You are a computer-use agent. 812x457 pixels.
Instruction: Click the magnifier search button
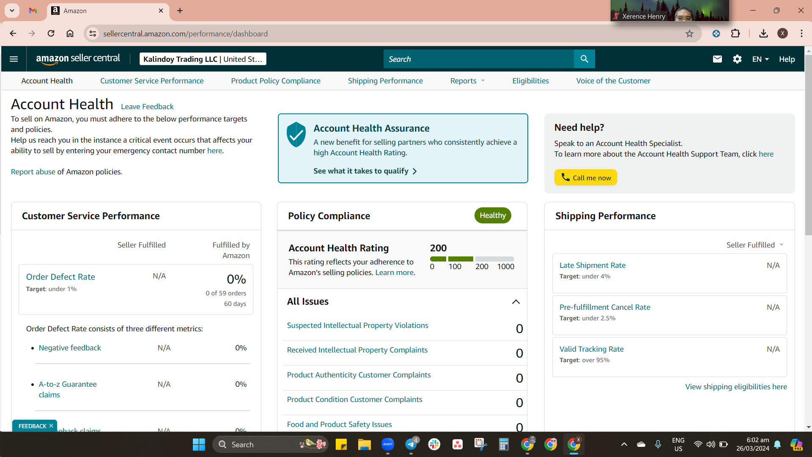[584, 59]
